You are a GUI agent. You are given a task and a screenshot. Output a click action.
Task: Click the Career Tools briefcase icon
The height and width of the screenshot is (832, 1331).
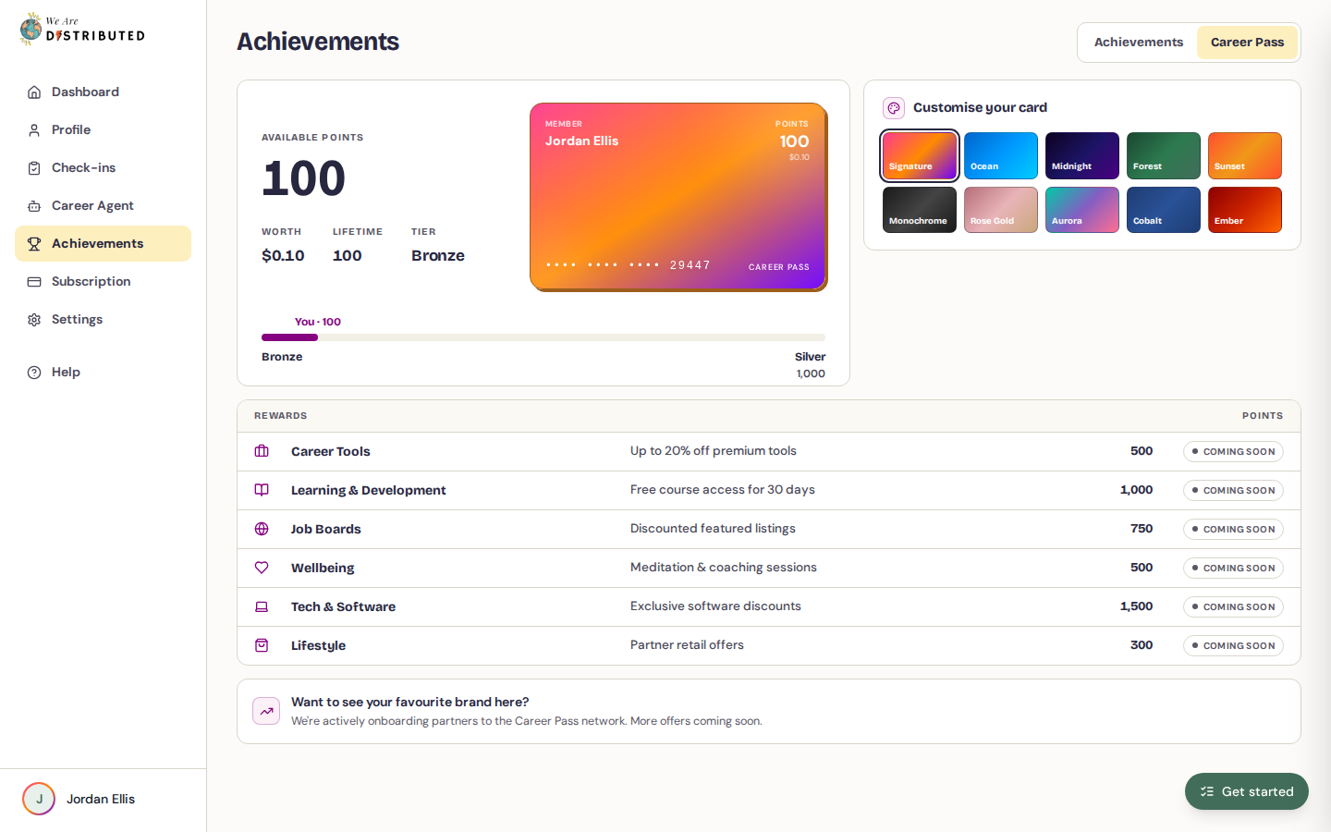click(262, 451)
